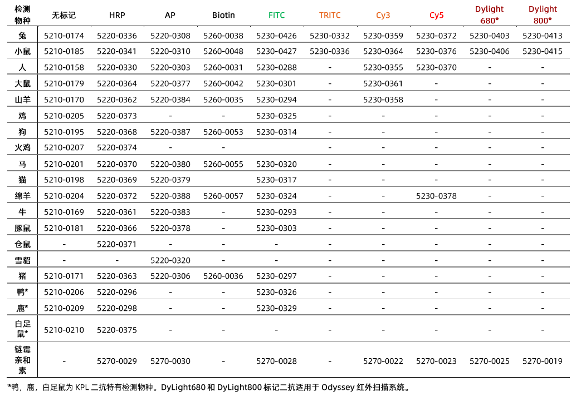
Task: Select catalog number 5260-0053 in 狗 row
Action: [223, 132]
